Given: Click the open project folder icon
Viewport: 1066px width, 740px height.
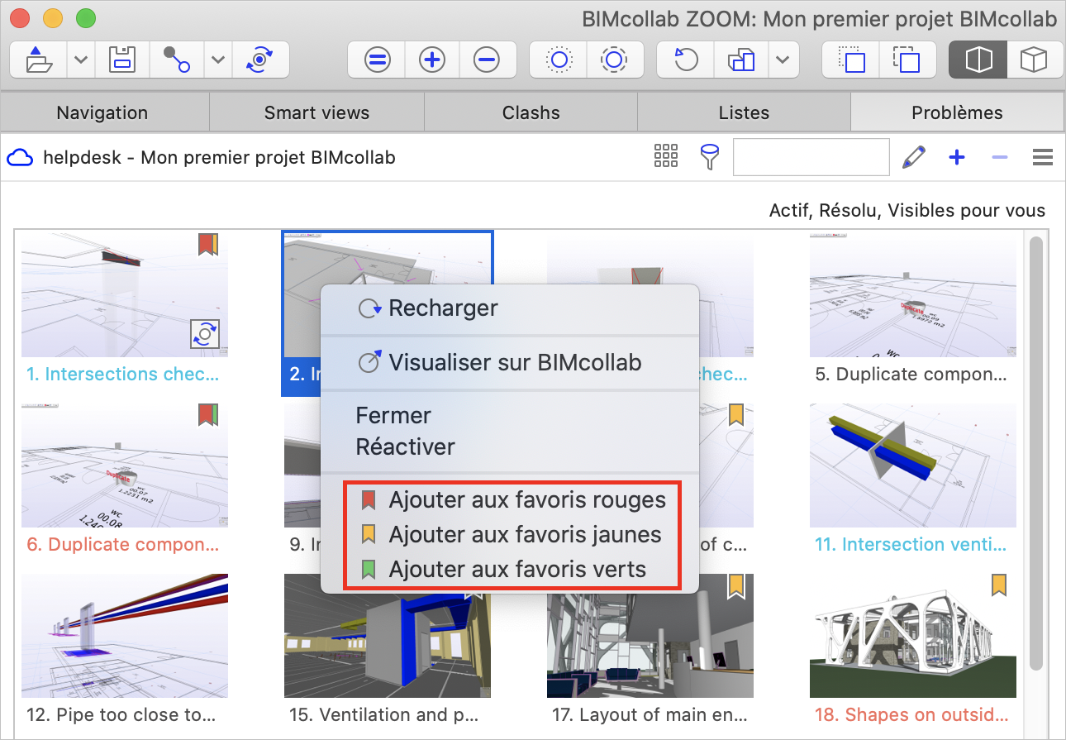Looking at the screenshot, I should (x=39, y=60).
